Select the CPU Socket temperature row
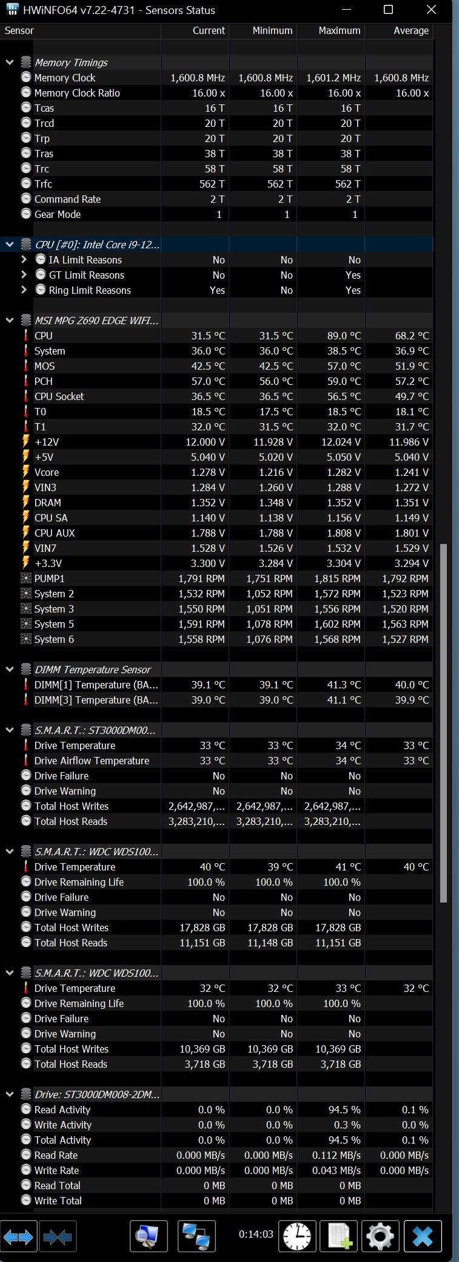This screenshot has width=459, height=1262. click(216, 396)
